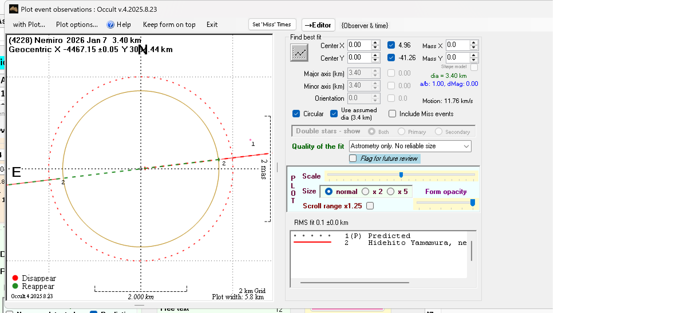Image resolution: width=673 pixels, height=313 pixels.
Task: Click the Center X input field
Action: 359,45
